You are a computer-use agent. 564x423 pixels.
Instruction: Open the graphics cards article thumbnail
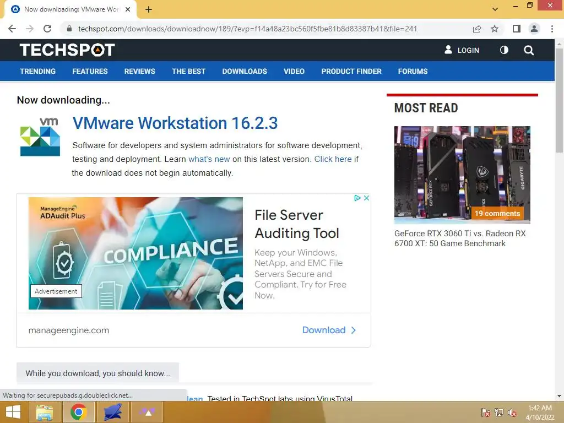462,175
